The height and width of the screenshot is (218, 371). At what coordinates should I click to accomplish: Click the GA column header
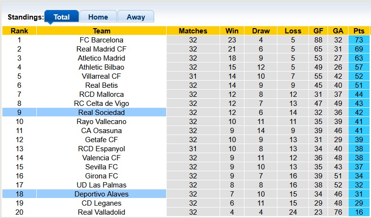338,31
